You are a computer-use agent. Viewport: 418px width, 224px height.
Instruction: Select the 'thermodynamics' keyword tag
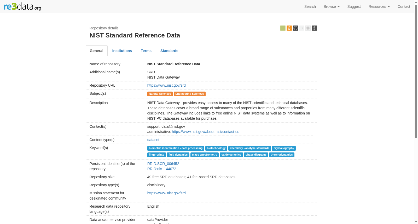click(282, 155)
